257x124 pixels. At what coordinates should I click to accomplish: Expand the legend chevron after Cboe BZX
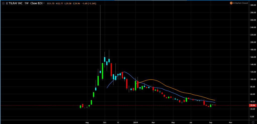[x=44, y=3]
